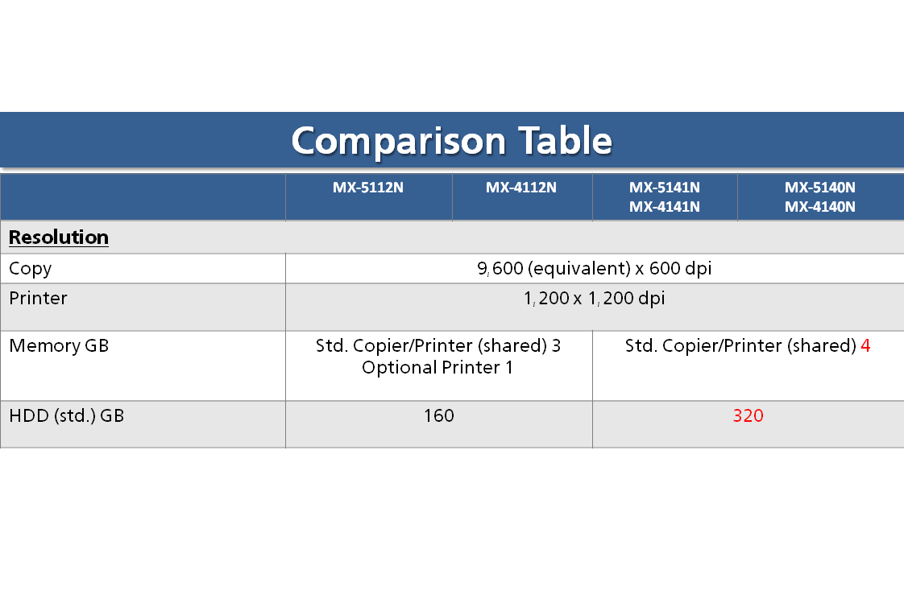Click the MX-4140N model name
Image resolution: width=904 pixels, height=611 pixels.
point(820,207)
